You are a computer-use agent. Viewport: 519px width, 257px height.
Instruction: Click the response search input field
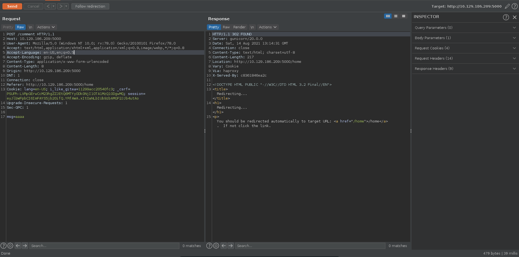tap(310, 246)
